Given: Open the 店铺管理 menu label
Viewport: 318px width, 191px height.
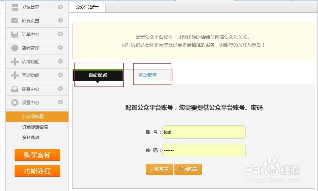Looking at the screenshot, I should tap(31, 48).
